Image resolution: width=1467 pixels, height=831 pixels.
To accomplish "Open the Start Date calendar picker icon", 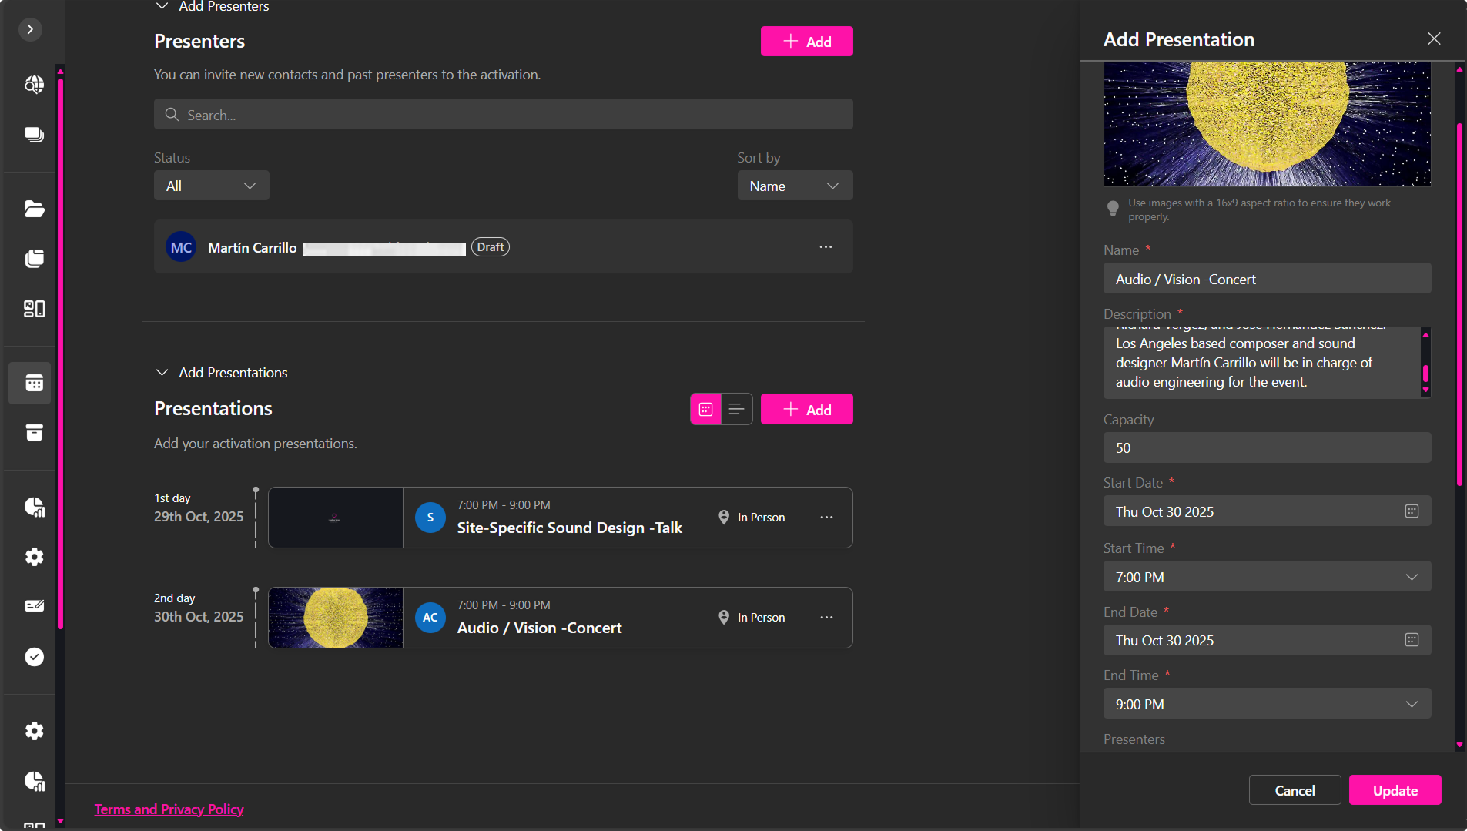I will tap(1412, 511).
